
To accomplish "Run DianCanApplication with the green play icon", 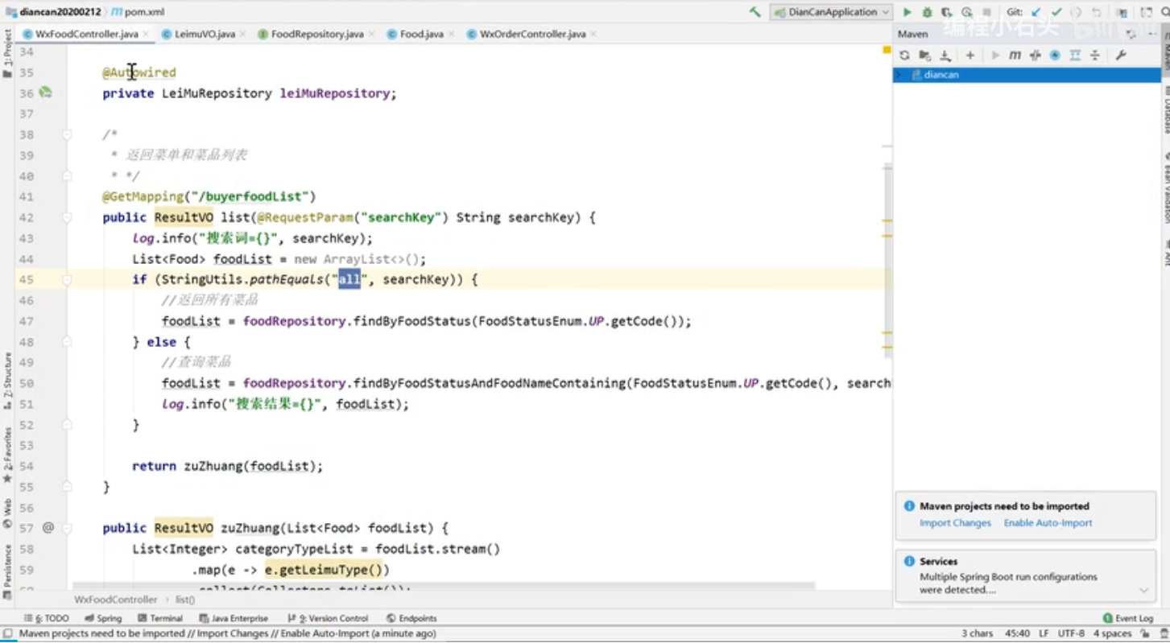I will pyautogui.click(x=907, y=12).
